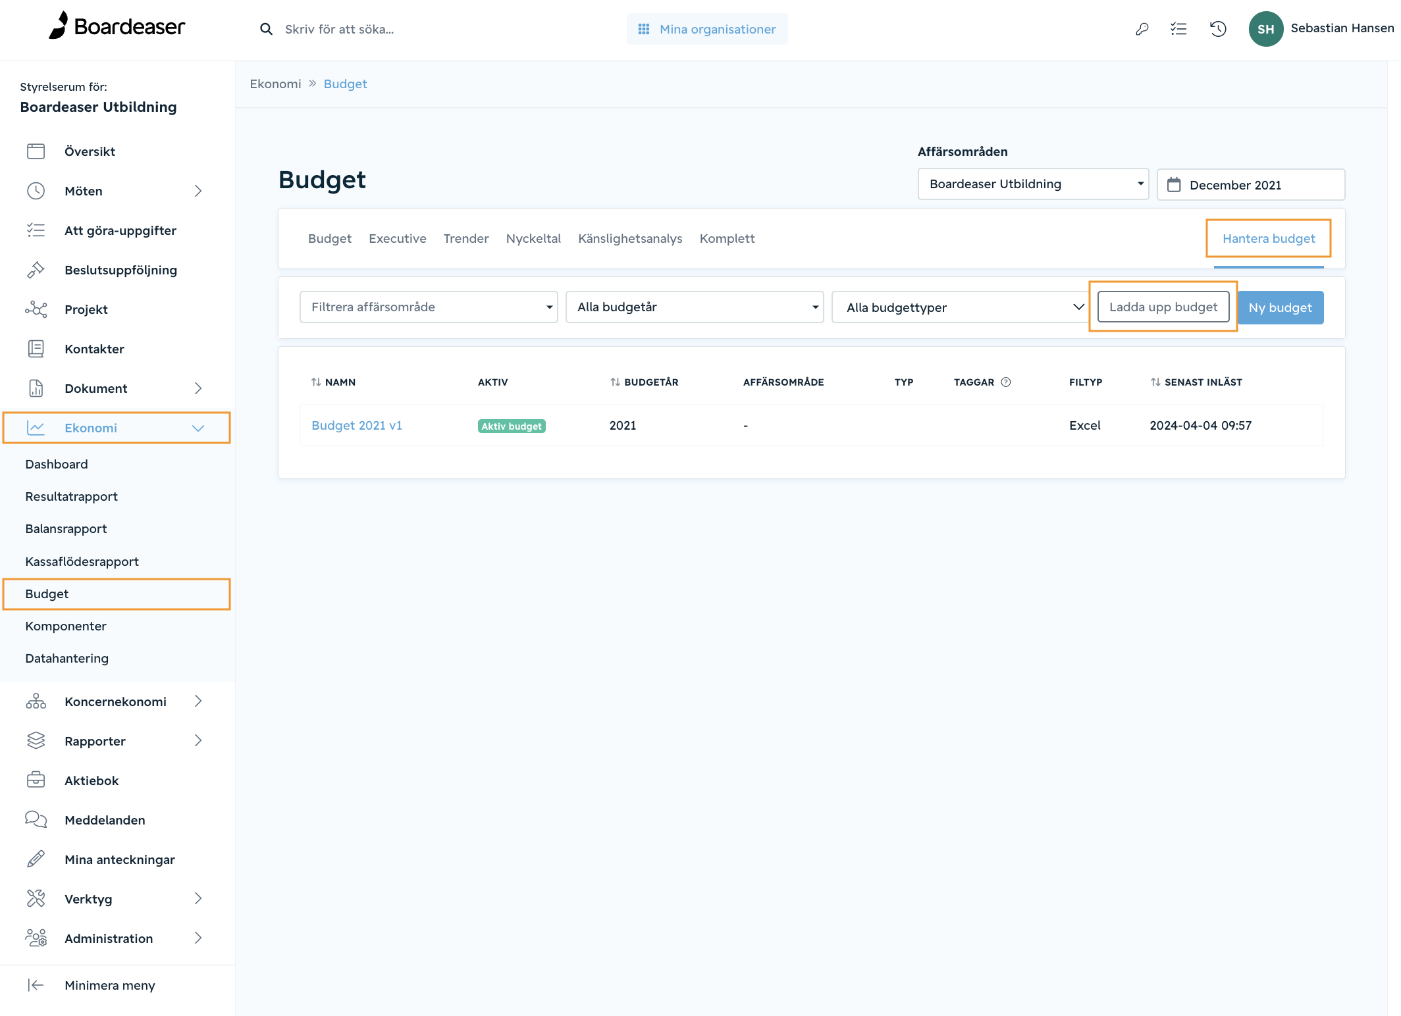
Task: Open the history clock icon
Action: tap(1218, 29)
